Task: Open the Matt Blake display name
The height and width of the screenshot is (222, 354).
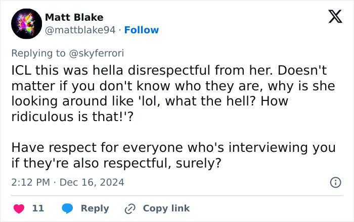Action: tap(74, 18)
